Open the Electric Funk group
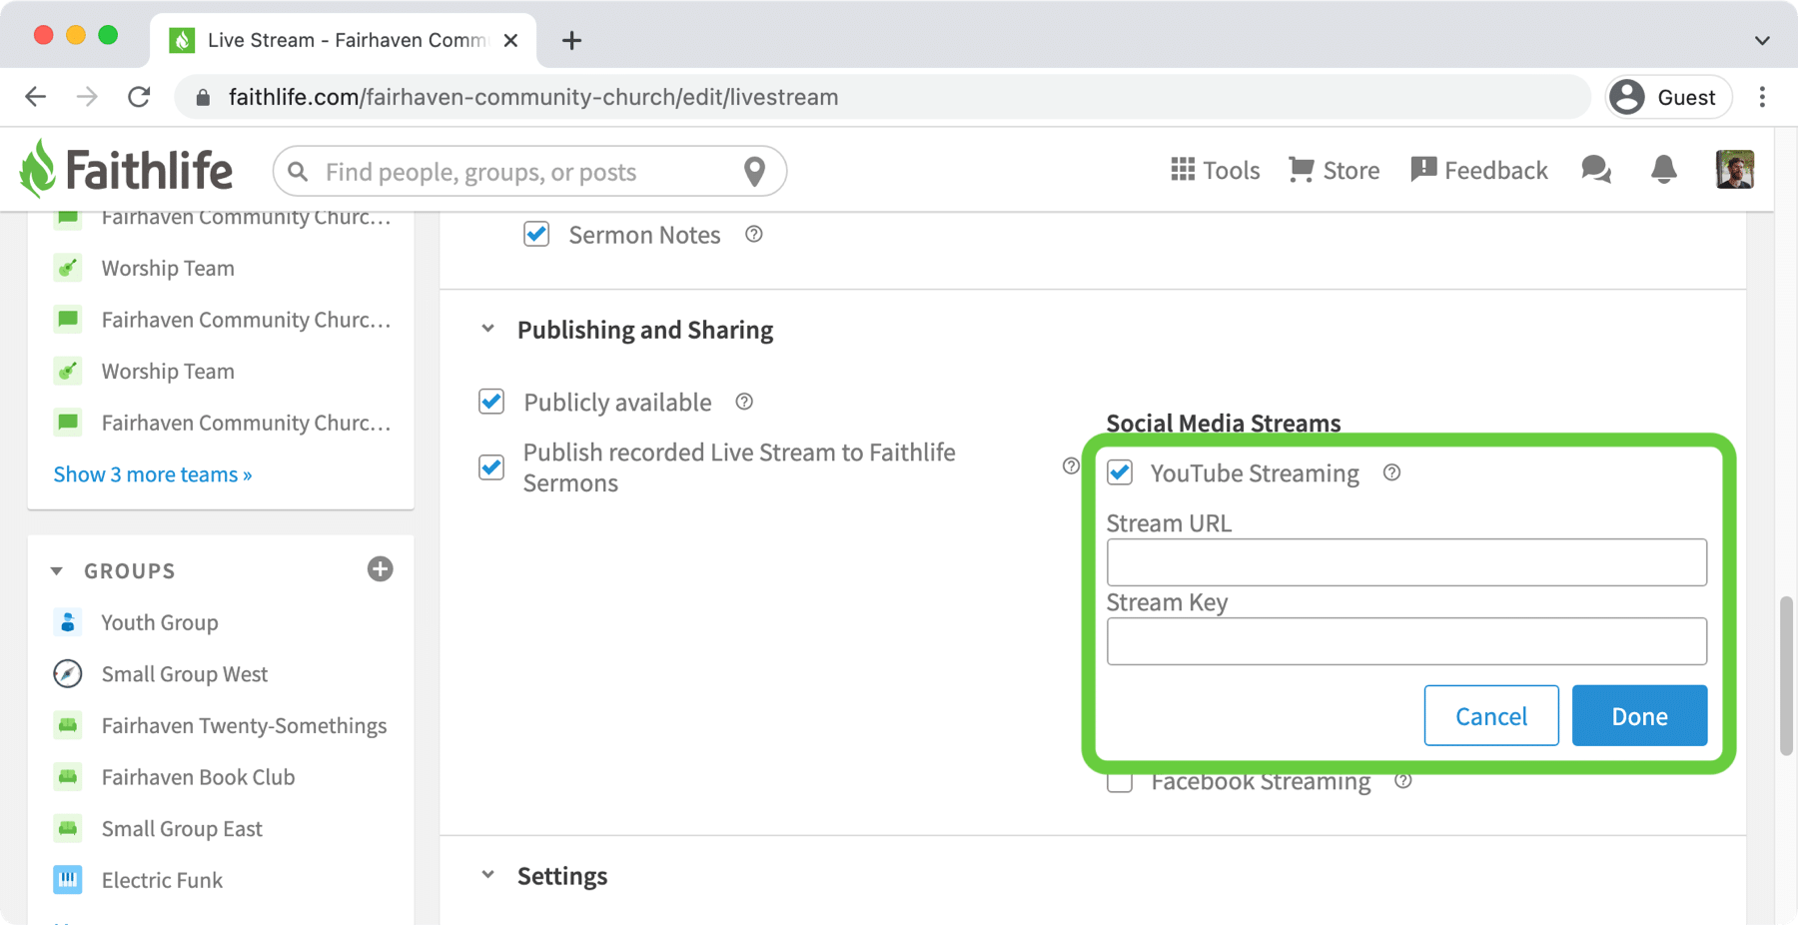 tap(162, 880)
